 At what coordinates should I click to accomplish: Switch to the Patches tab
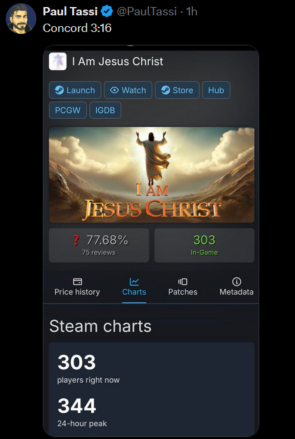click(183, 287)
